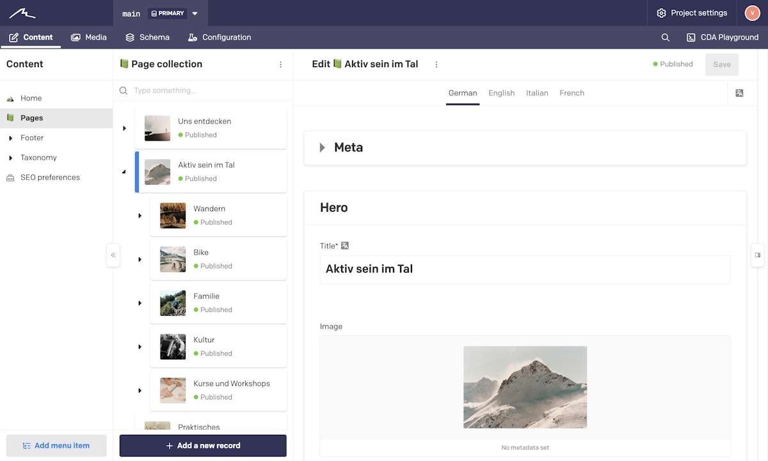
Task: Click the translate icon beside locale tabs
Action: pyautogui.click(x=739, y=93)
